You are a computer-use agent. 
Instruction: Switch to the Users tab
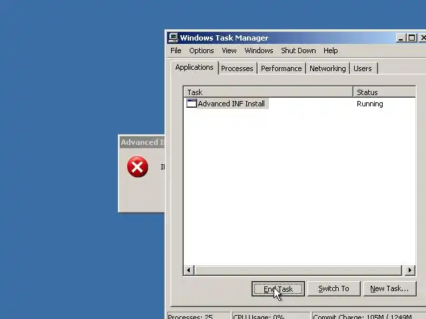pos(363,68)
